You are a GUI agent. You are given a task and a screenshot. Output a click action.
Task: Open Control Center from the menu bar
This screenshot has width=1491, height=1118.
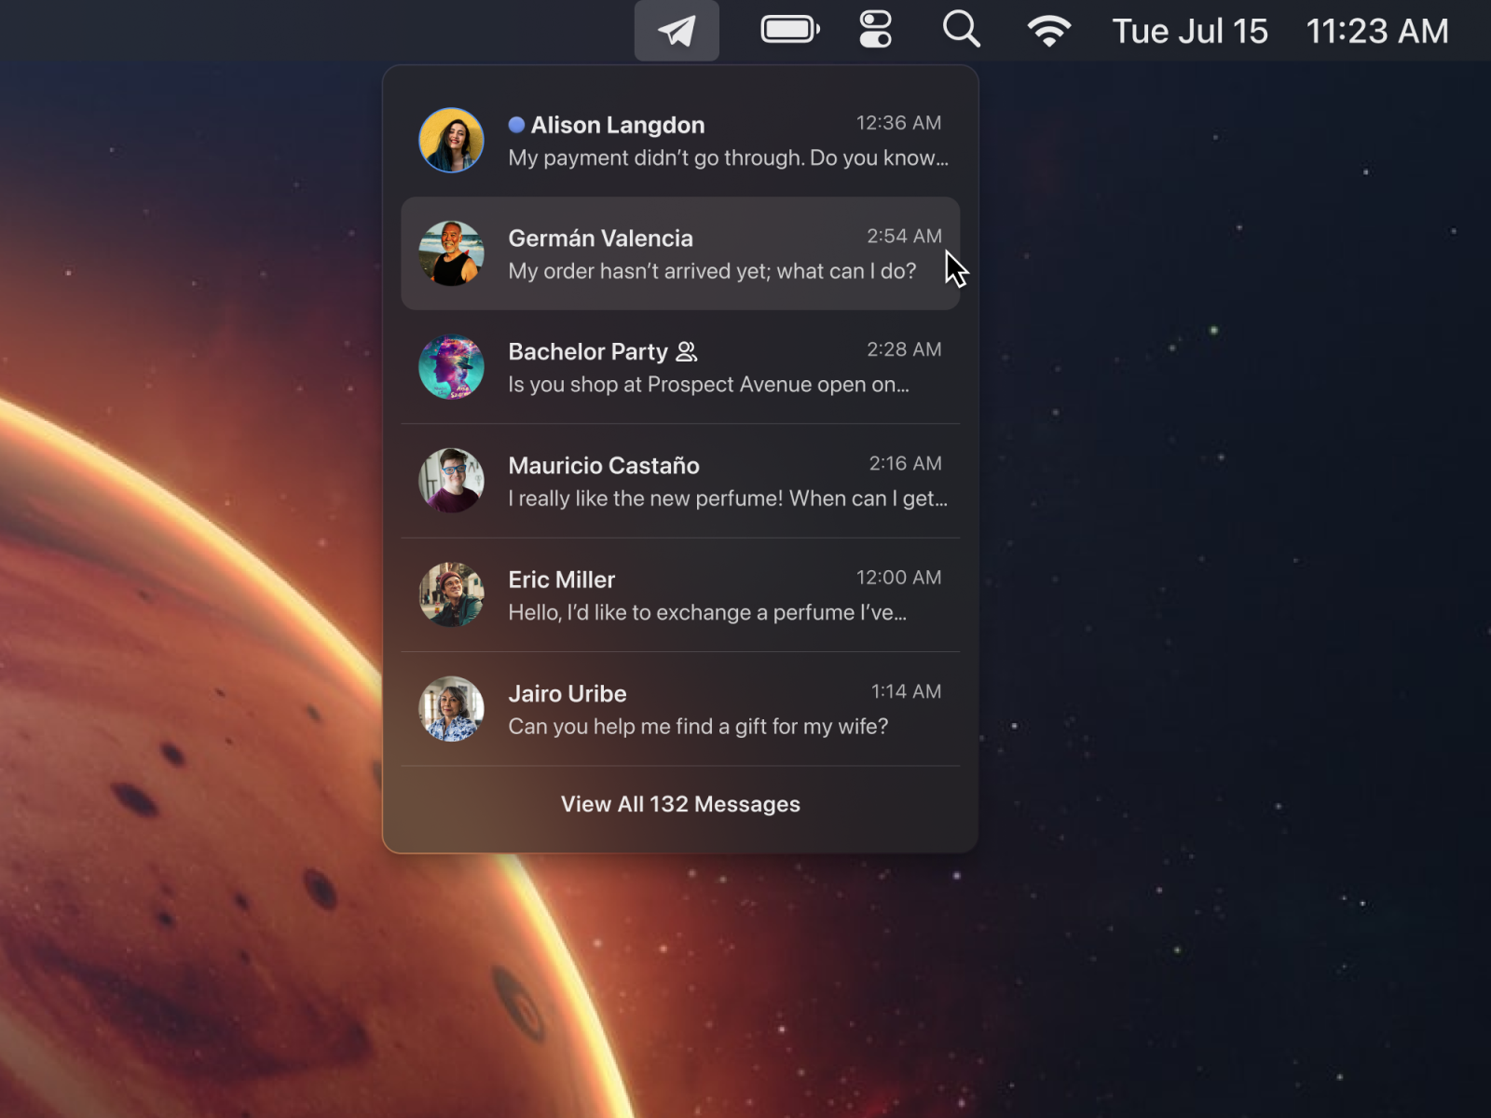point(874,30)
